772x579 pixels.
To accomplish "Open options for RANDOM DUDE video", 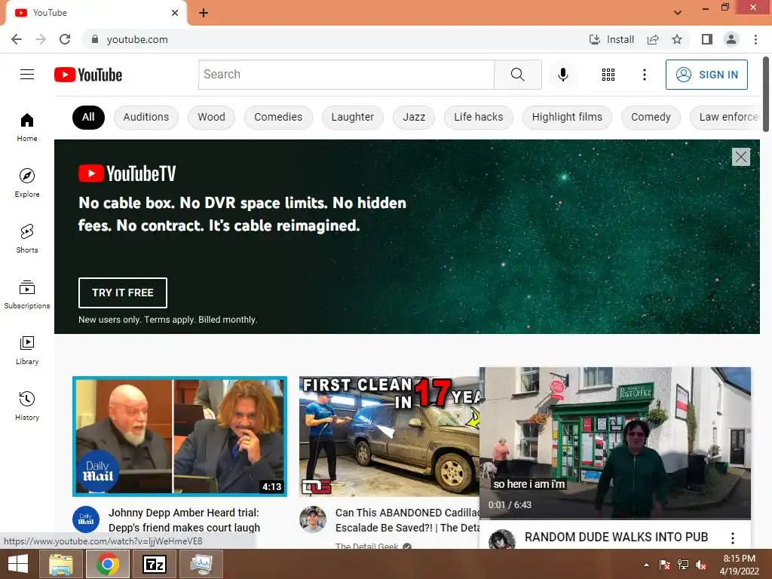I will click(733, 538).
